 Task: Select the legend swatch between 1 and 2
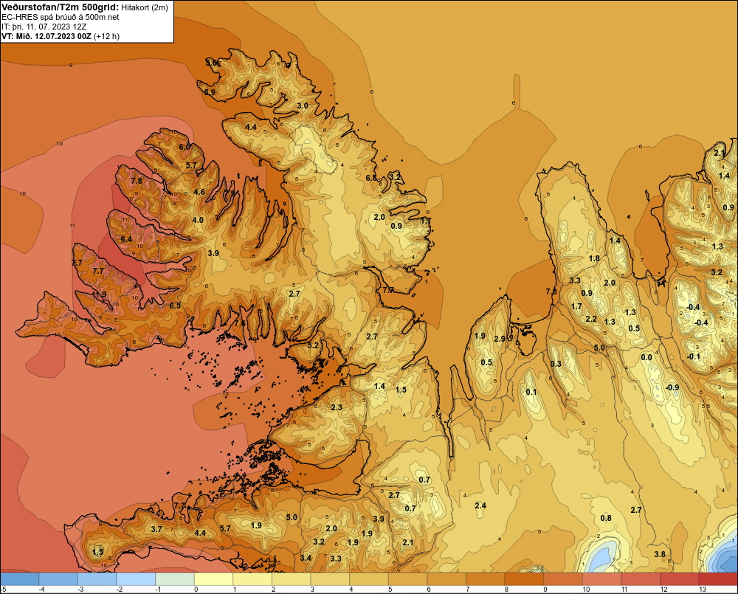(252, 579)
